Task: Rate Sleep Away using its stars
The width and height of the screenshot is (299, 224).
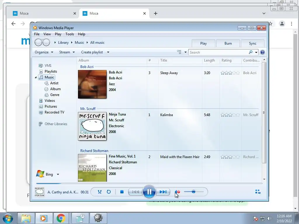Action: pyautogui.click(x=230, y=73)
